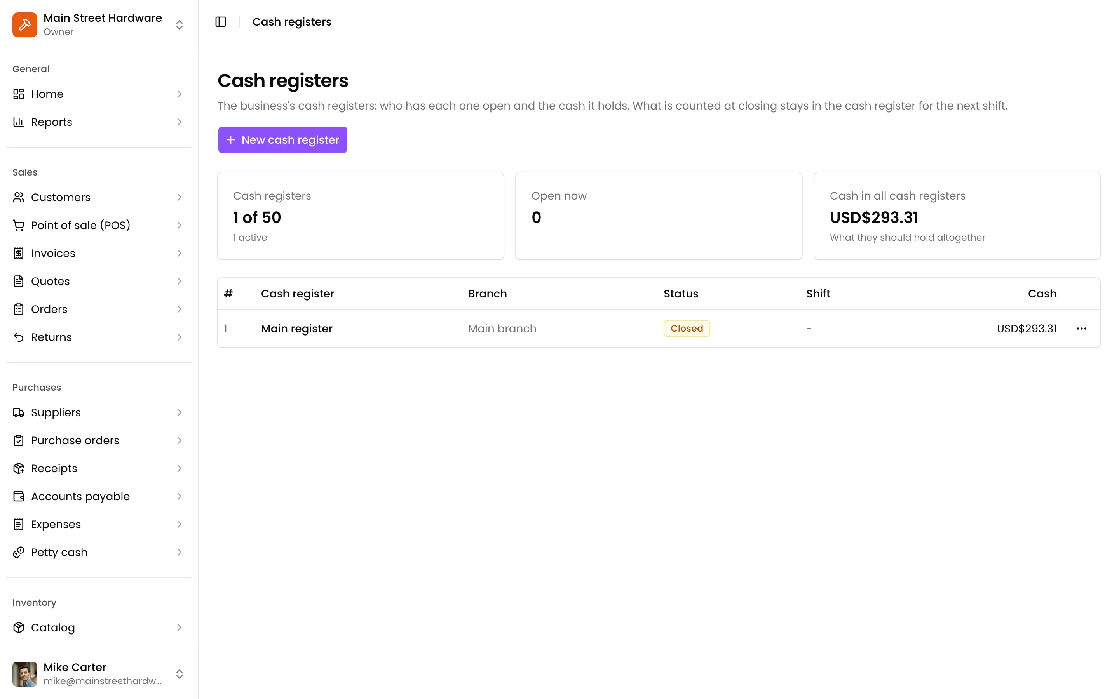
Task: Go to Purchase orders section
Action: 99,441
